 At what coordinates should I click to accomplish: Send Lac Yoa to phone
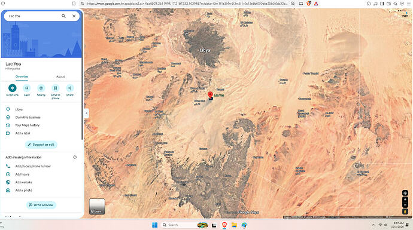pyautogui.click(x=55, y=92)
